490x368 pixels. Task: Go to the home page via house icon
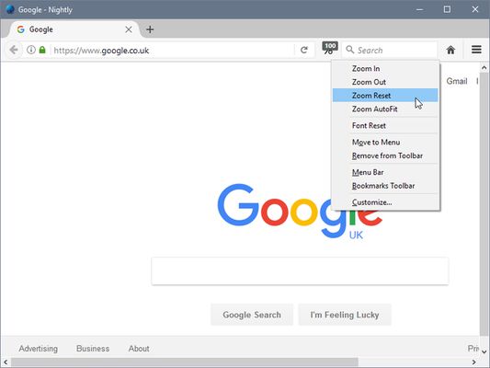pos(450,50)
